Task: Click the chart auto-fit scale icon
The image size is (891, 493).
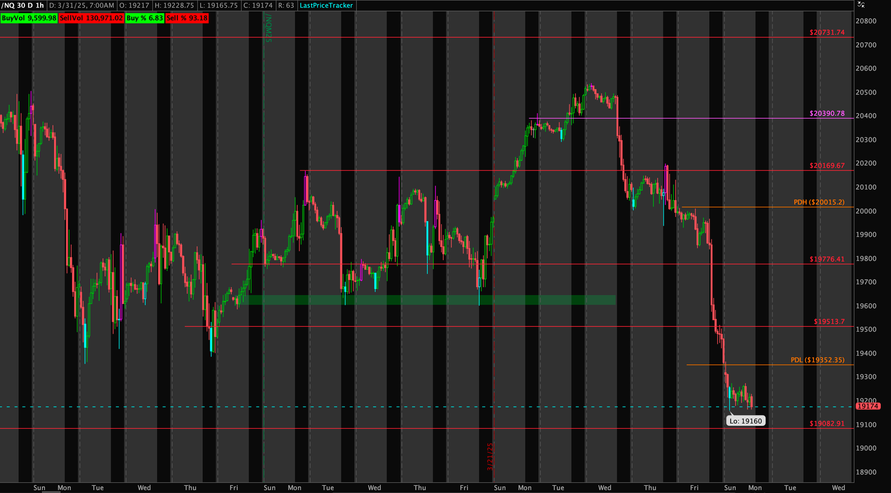Action: [861, 5]
